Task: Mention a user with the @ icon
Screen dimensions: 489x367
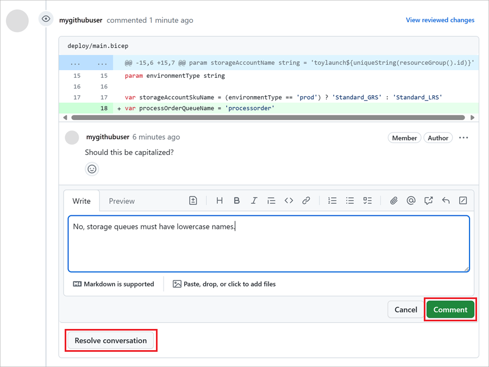Action: click(x=411, y=200)
